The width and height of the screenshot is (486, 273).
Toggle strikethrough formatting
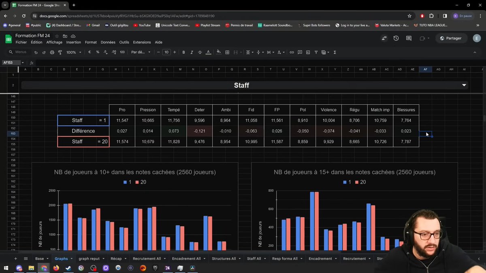200,52
